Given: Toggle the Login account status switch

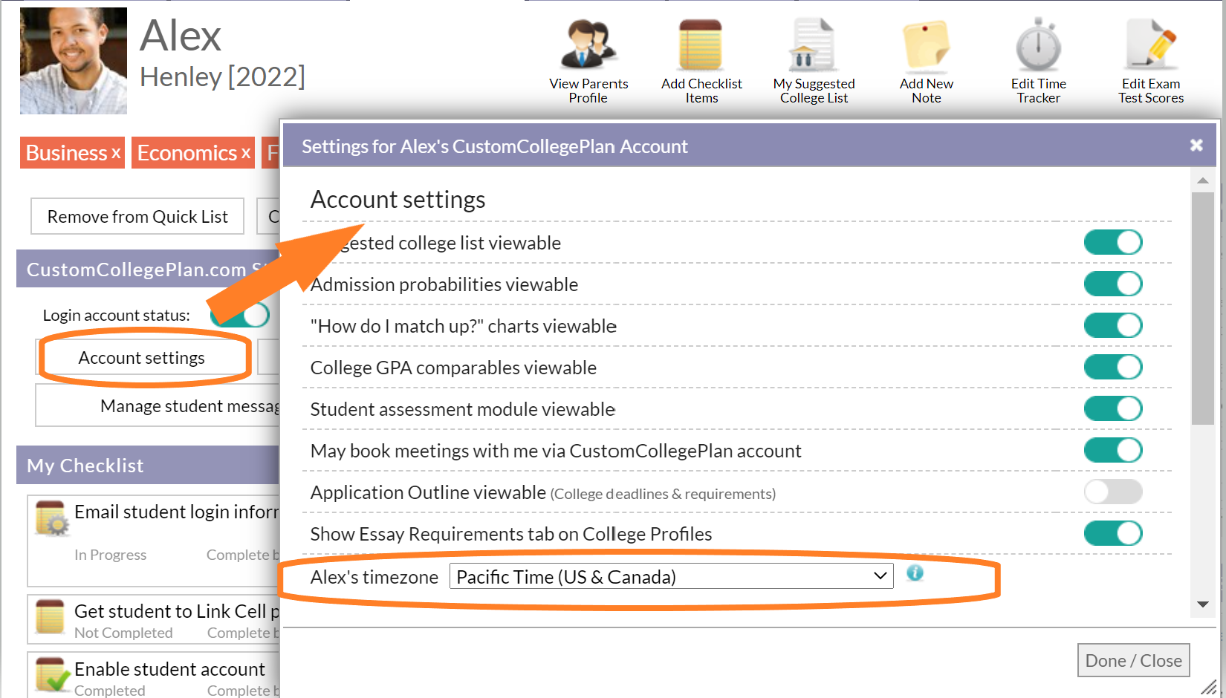Looking at the screenshot, I should (x=239, y=315).
